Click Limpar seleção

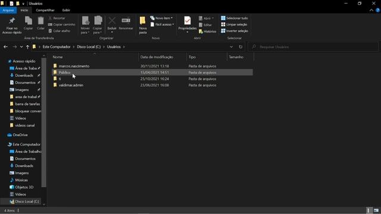tap(234, 24)
